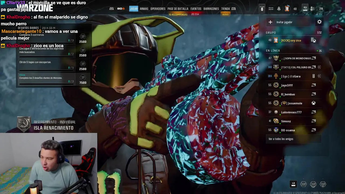Open the Options menu icon
Viewport: 345px width, 194px height.
tap(262, 9)
